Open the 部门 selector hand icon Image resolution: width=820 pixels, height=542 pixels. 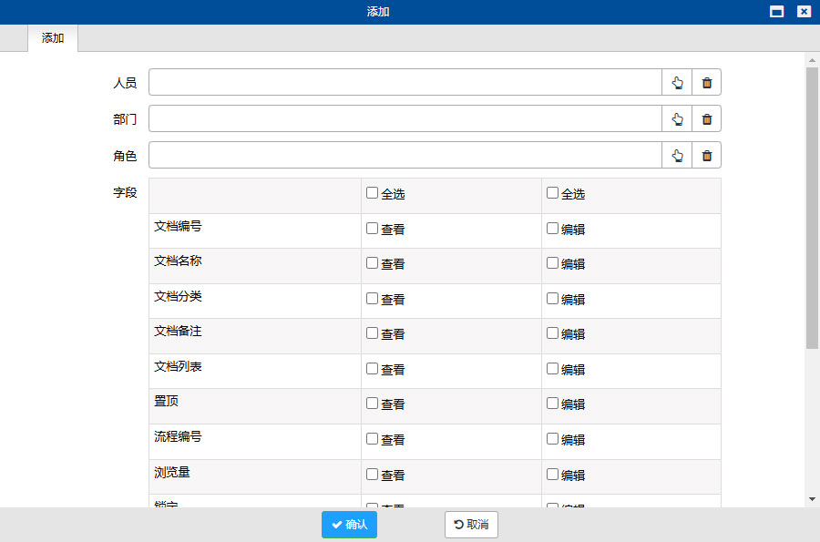[677, 119]
